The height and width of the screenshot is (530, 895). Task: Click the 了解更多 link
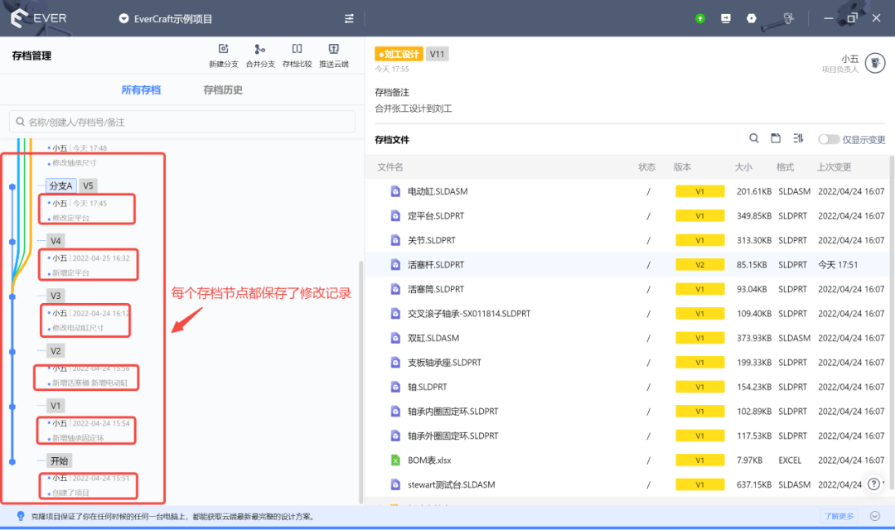839,516
